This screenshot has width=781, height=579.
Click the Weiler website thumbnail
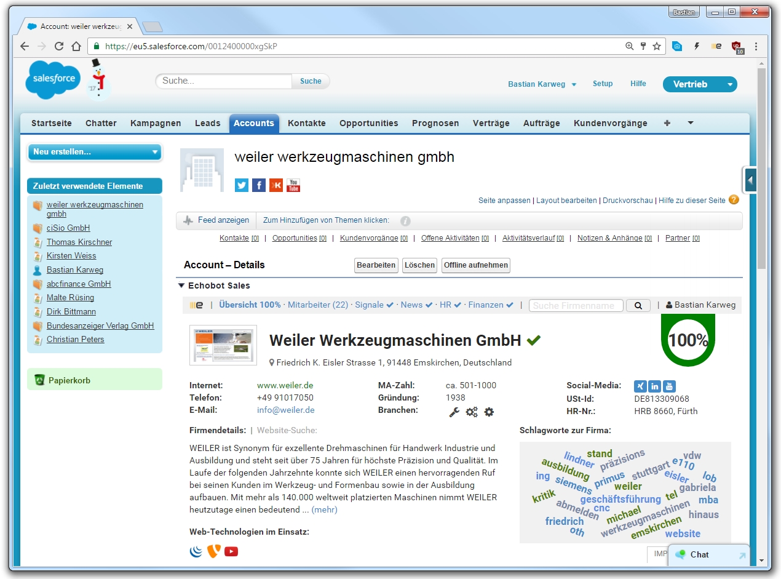click(x=223, y=346)
